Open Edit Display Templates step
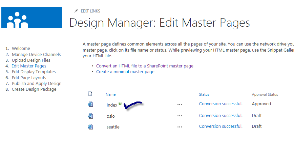Screen dimensions: 294x145 34,72
